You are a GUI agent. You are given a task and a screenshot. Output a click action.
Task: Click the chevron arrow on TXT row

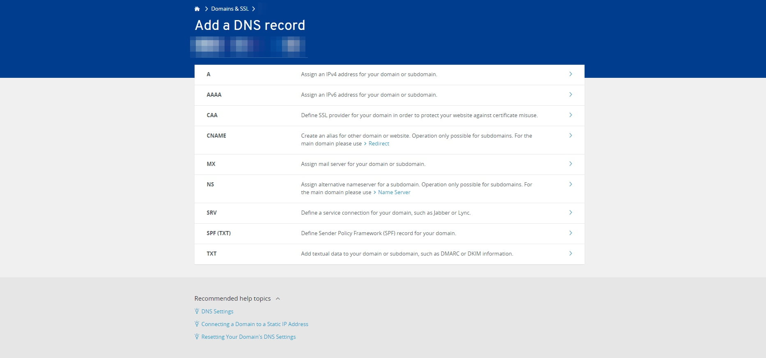[570, 254]
